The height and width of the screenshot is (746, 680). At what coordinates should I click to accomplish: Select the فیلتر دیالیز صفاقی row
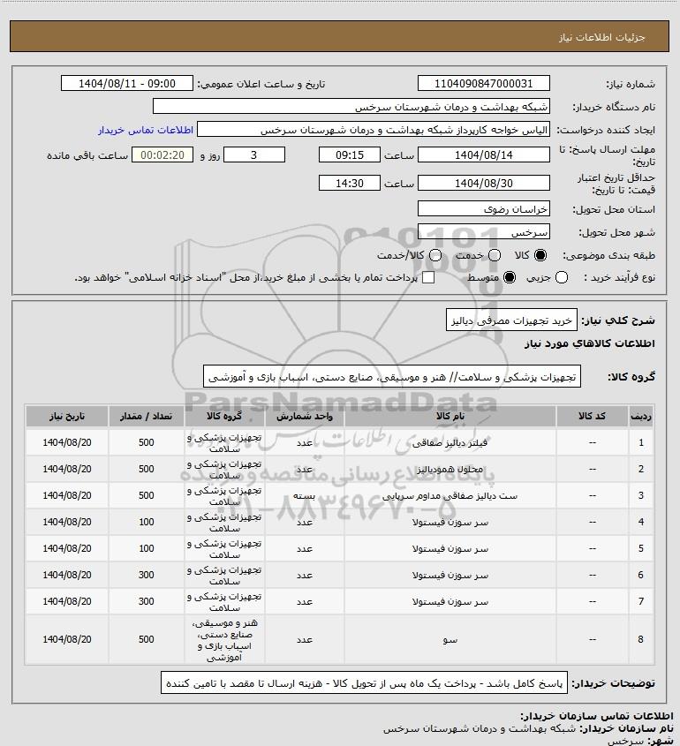340,442
